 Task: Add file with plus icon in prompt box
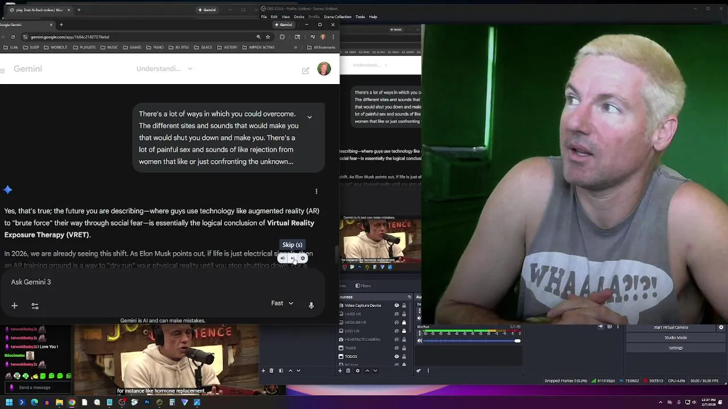(15, 306)
